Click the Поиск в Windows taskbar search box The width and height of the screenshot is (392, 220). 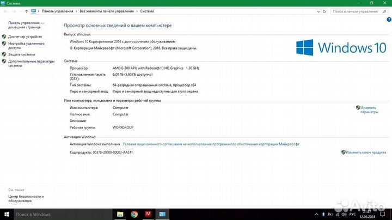pos(63,215)
